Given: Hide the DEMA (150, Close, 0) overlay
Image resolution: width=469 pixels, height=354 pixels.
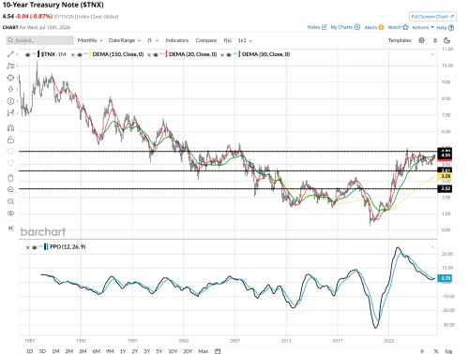Looking at the screenshot, I should coord(80,54).
